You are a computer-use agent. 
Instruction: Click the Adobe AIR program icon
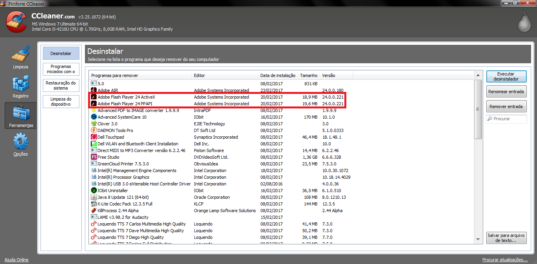click(x=94, y=90)
